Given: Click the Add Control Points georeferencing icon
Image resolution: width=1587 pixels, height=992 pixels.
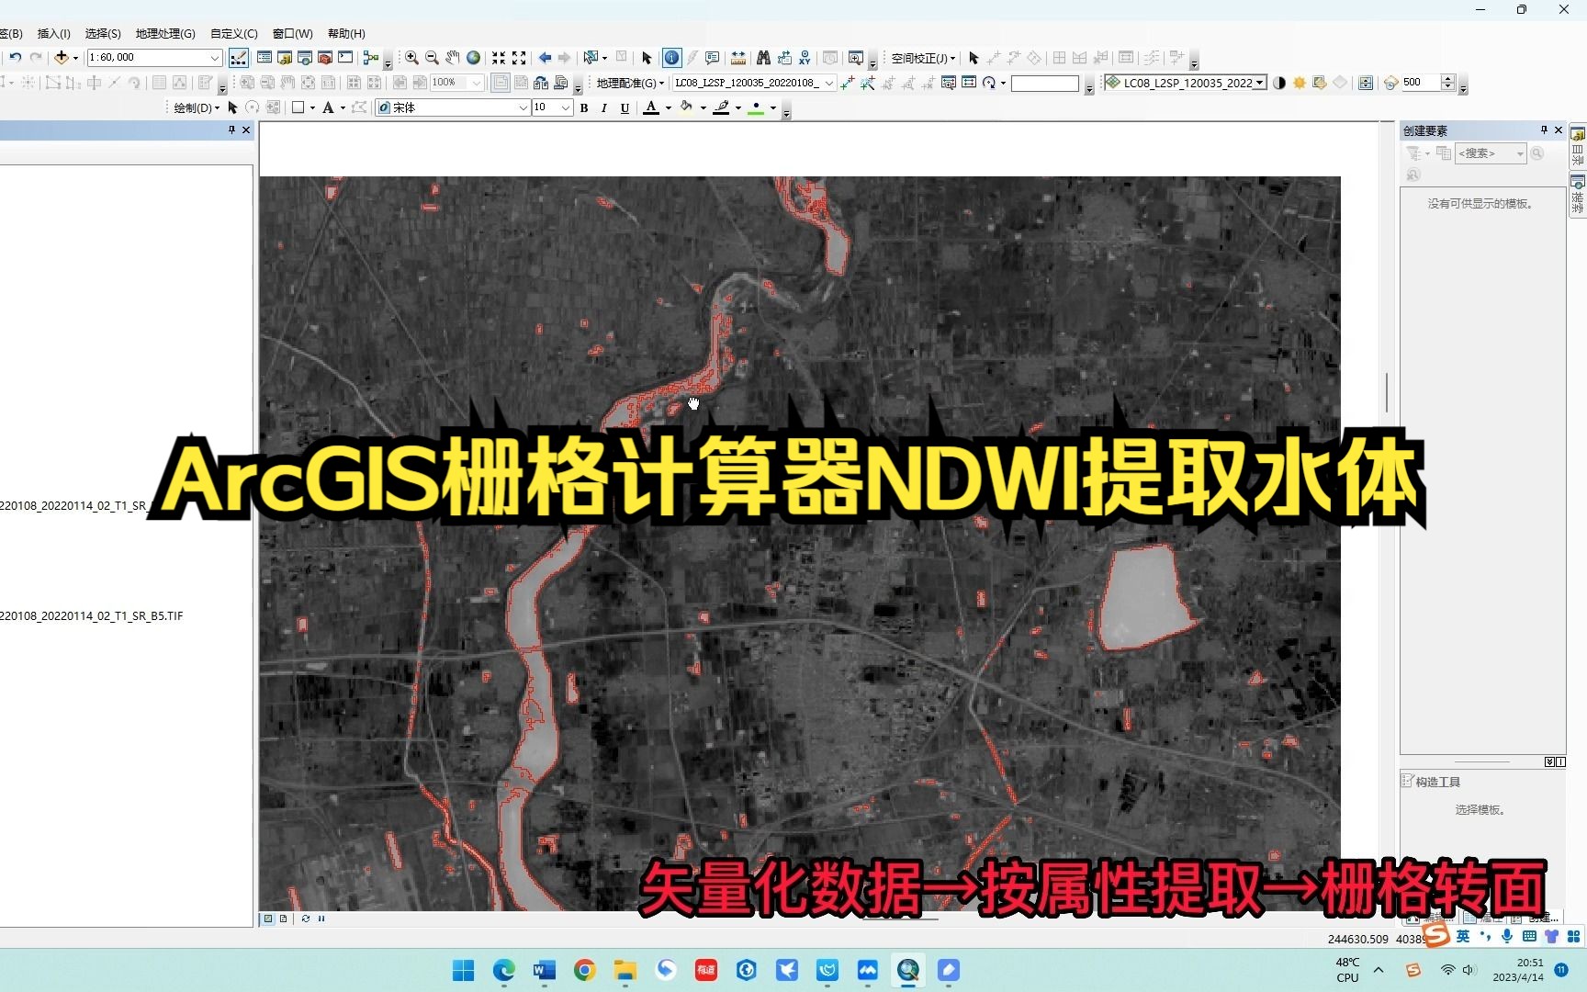Looking at the screenshot, I should coord(847,83).
